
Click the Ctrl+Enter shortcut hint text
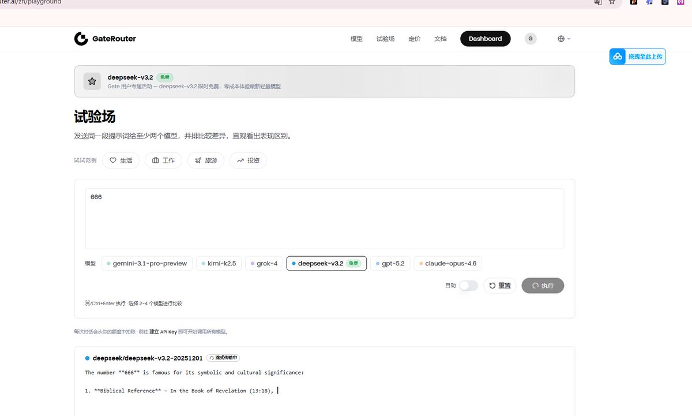pos(134,303)
